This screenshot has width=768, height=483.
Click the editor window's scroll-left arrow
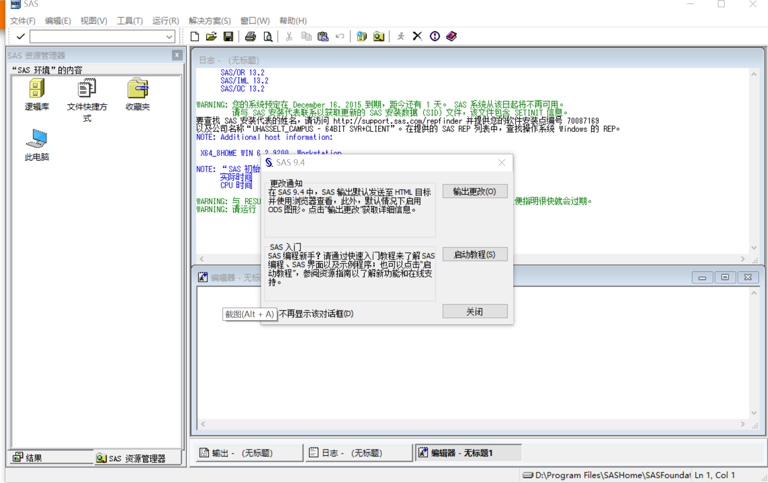point(203,424)
